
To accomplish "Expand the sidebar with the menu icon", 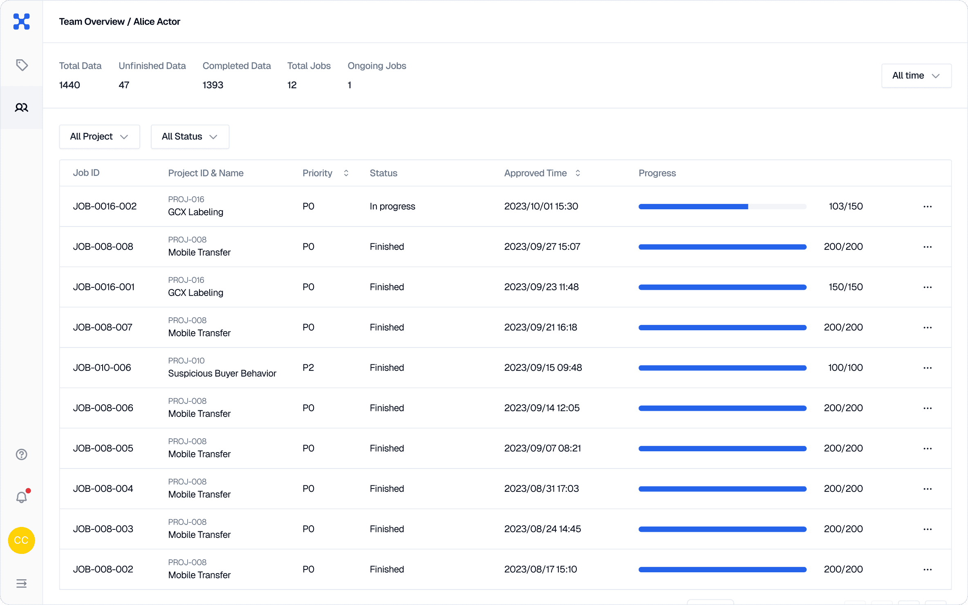I will [x=22, y=583].
